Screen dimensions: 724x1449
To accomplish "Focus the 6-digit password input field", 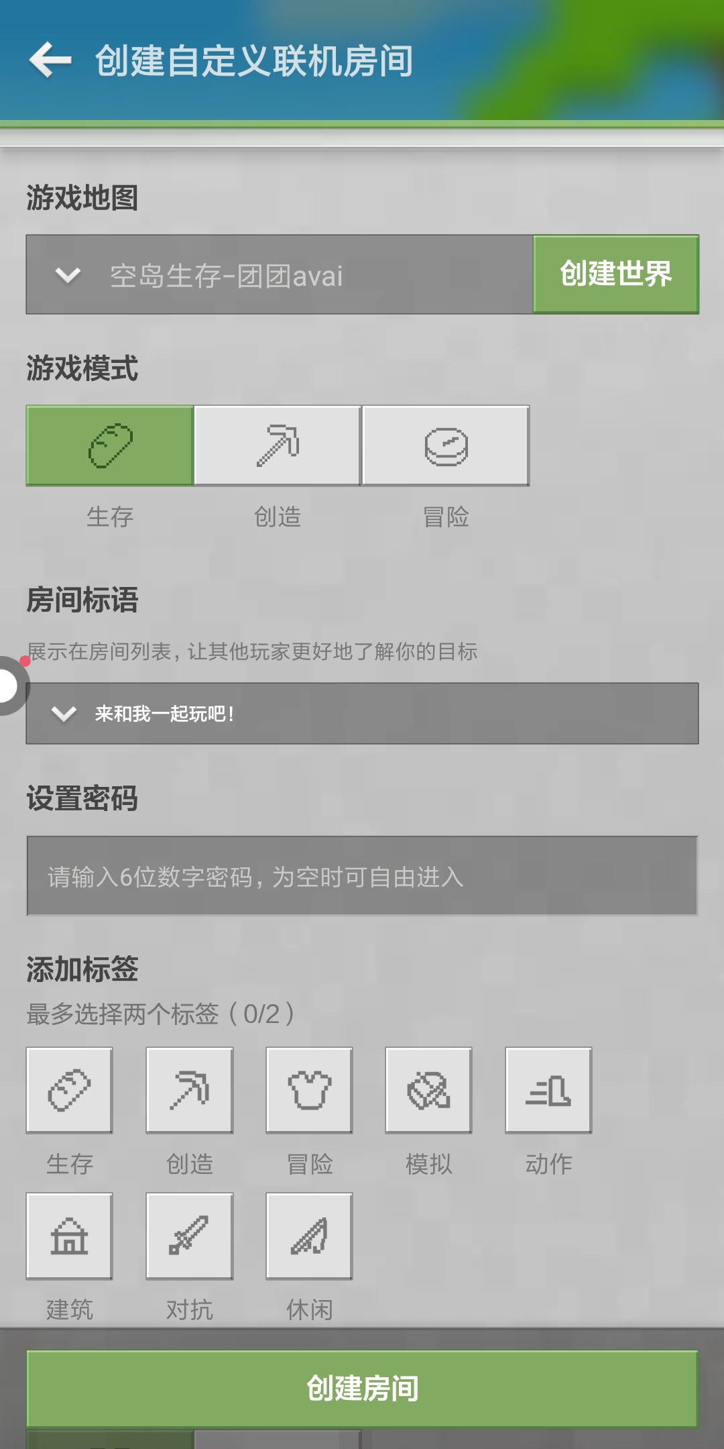I will point(362,876).
